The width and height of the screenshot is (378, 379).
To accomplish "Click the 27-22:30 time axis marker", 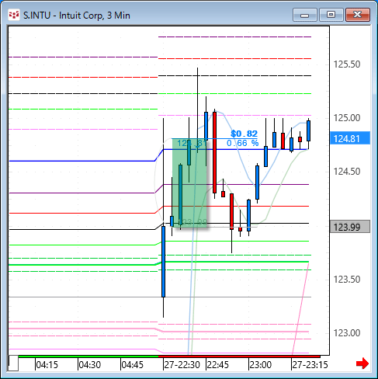I will [x=182, y=365].
